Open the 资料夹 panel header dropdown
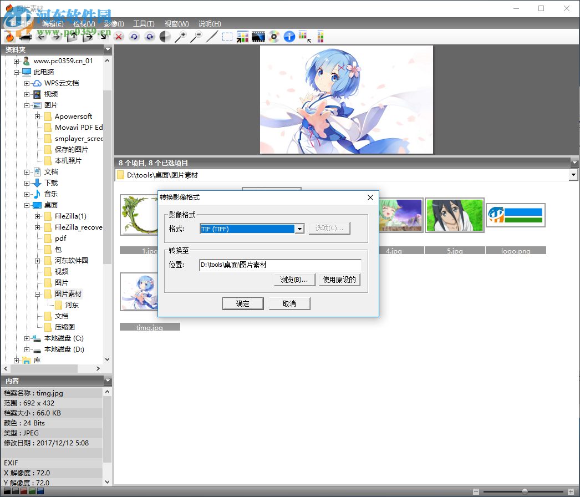Screen dimensions: 580x497 108,49
